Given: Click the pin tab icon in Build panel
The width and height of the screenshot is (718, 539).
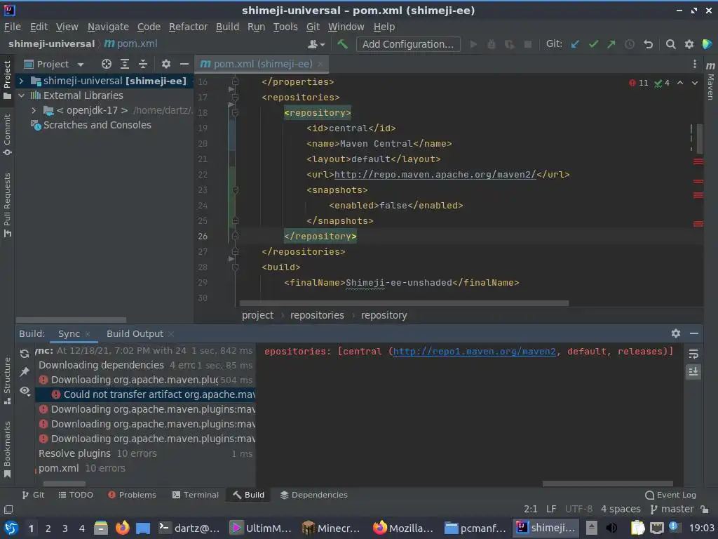Looking at the screenshot, I should [25, 372].
